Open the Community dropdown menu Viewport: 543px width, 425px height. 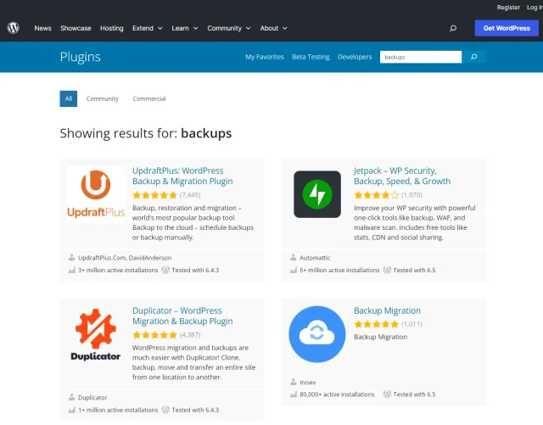[228, 28]
